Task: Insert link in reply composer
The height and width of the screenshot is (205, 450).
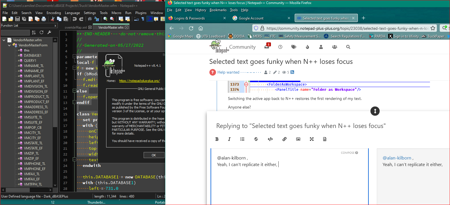Action: coord(284,139)
